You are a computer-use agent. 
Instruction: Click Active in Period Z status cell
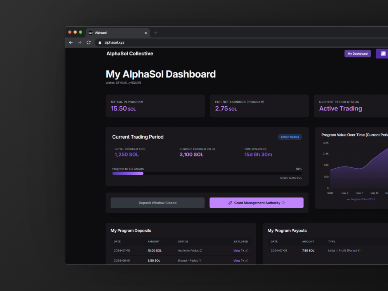pos(190,250)
